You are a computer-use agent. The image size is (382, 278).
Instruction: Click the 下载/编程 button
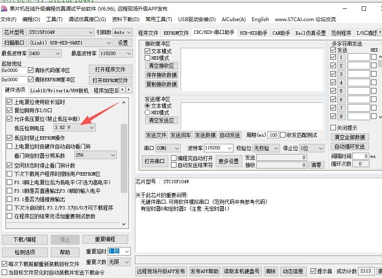[25, 240]
